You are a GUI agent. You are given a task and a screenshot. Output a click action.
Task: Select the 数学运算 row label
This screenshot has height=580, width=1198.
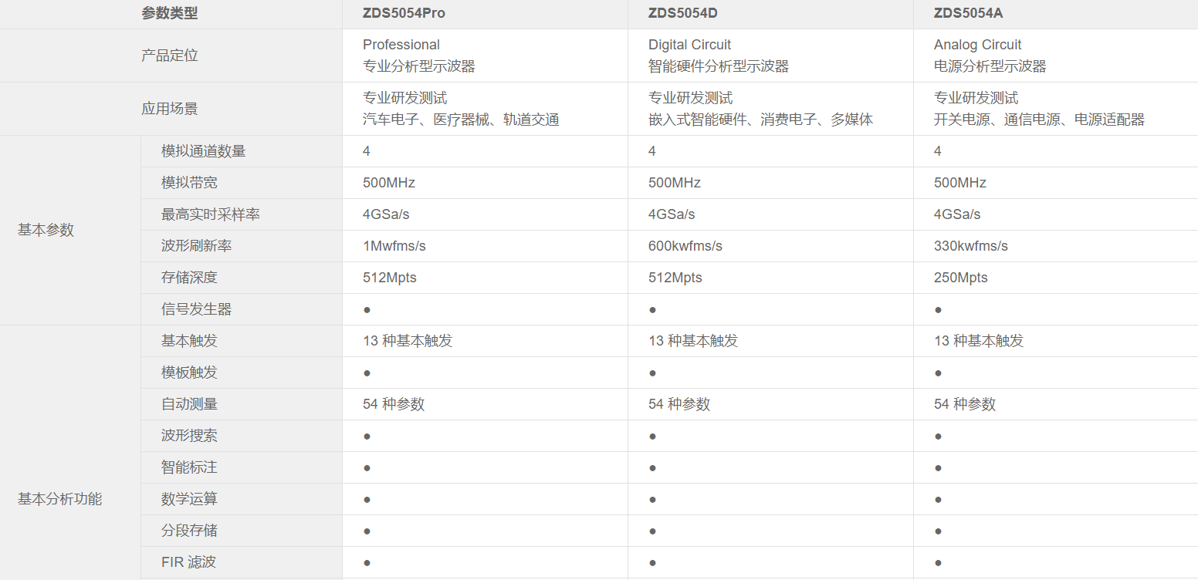[190, 499]
